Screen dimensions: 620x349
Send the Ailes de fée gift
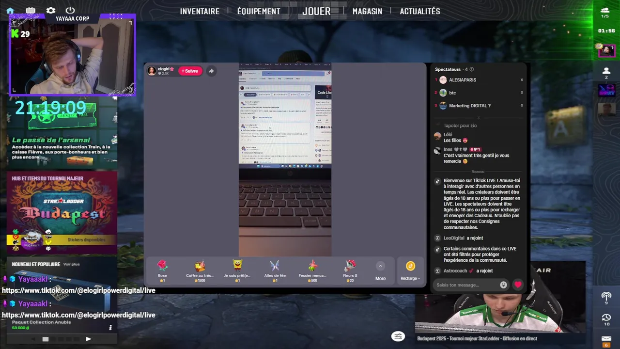tap(275, 271)
